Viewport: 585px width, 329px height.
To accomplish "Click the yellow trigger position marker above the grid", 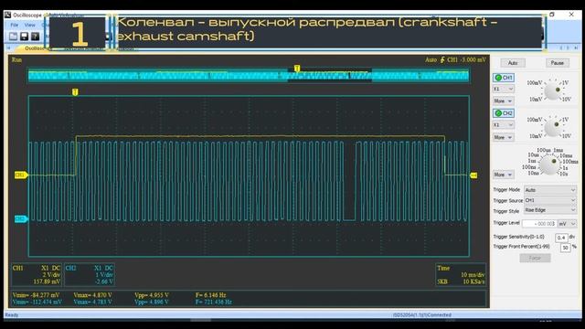I will click(75, 91).
